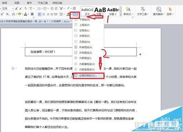Choose 下框线(B) bottom border

(88, 19)
